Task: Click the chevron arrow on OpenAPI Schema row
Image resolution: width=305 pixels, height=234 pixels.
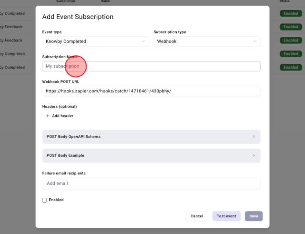Action: tap(254, 137)
